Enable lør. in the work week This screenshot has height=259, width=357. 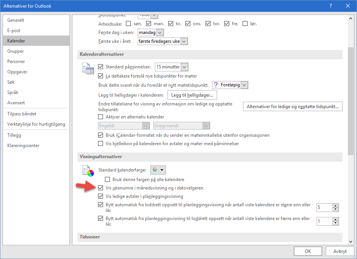[245, 23]
